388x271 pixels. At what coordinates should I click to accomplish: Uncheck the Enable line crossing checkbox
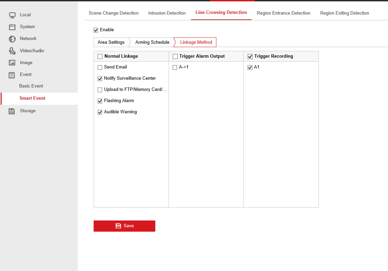click(96, 30)
